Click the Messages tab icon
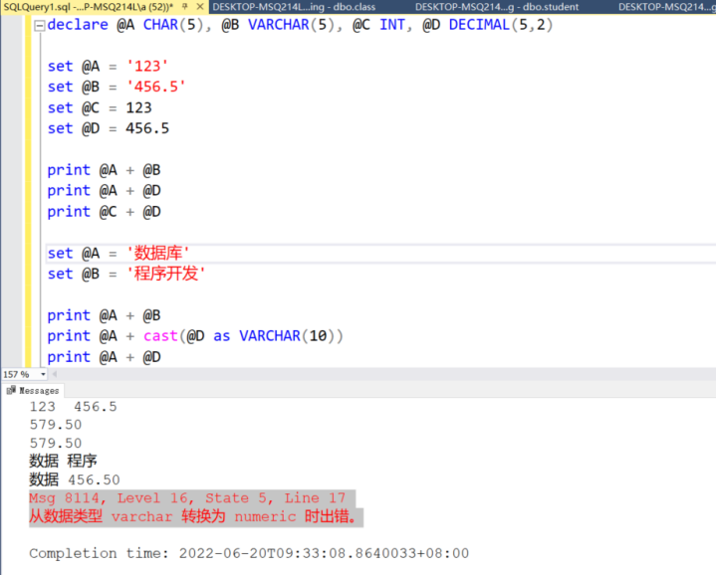717x575 pixels. [x=11, y=390]
